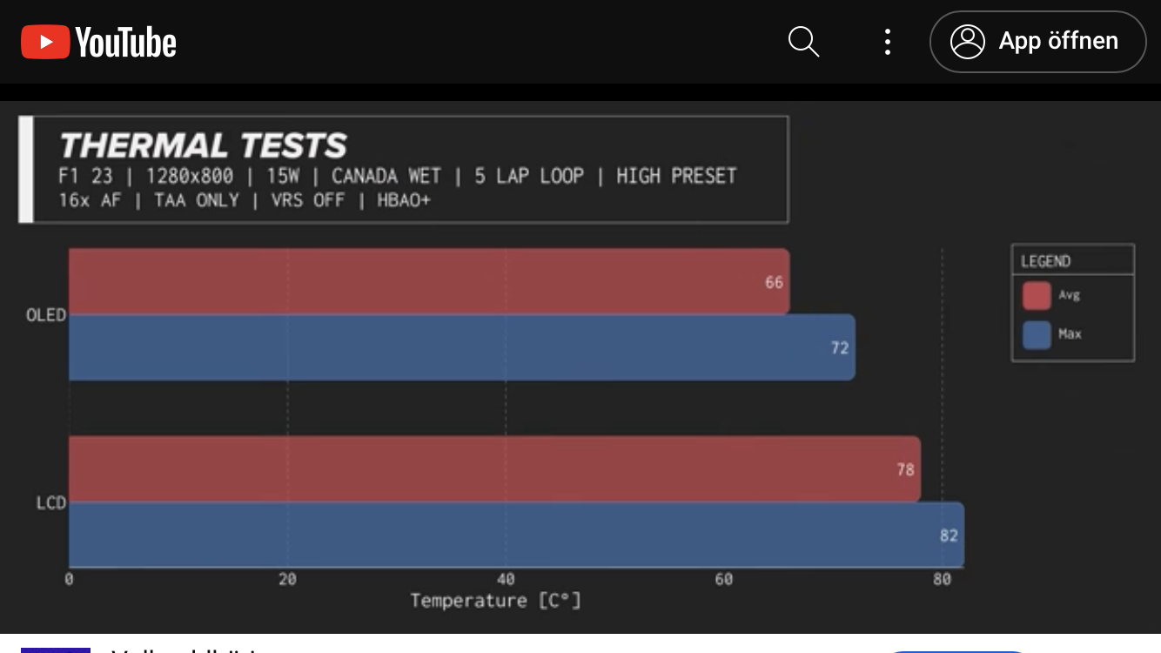1161x653 pixels.
Task: Click the LCD axis label
Action: point(51,502)
